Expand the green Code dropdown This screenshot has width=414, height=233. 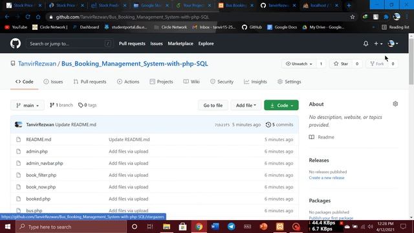click(281, 105)
